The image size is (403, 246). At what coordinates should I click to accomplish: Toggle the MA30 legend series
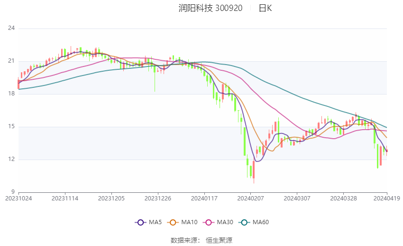pyautogui.click(x=218, y=222)
